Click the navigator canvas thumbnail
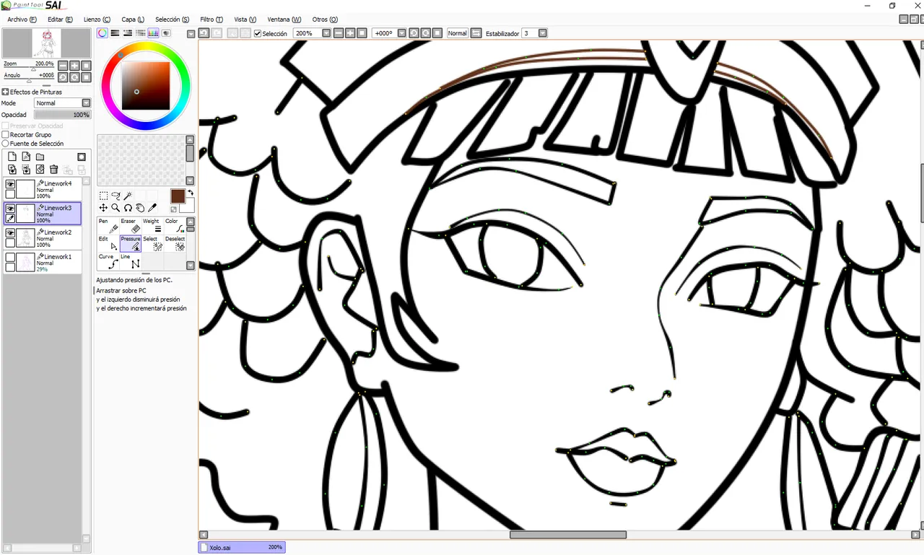This screenshot has width=924, height=555. click(46, 43)
